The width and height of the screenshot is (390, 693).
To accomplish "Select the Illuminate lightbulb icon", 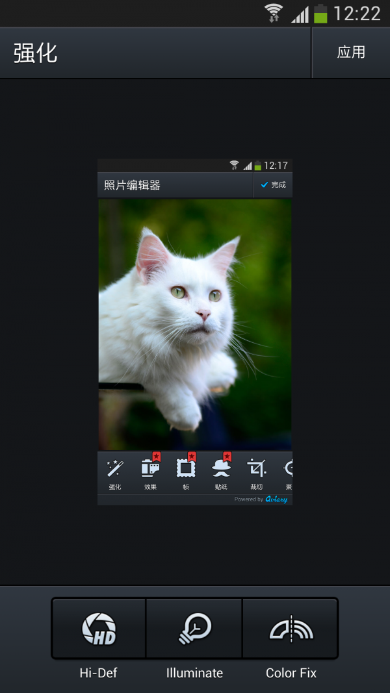I will click(194, 628).
